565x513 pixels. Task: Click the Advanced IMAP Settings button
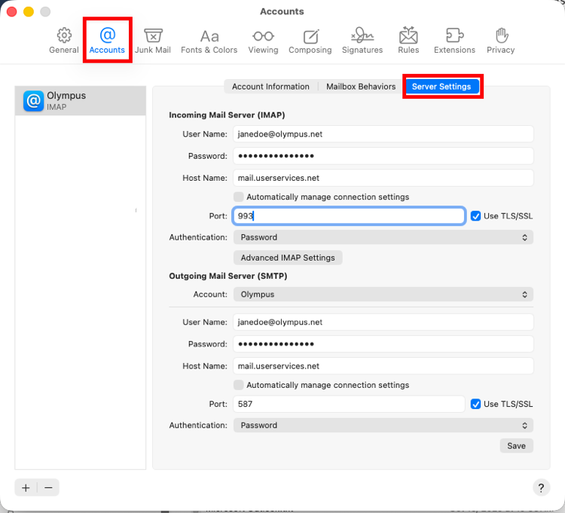pos(288,258)
